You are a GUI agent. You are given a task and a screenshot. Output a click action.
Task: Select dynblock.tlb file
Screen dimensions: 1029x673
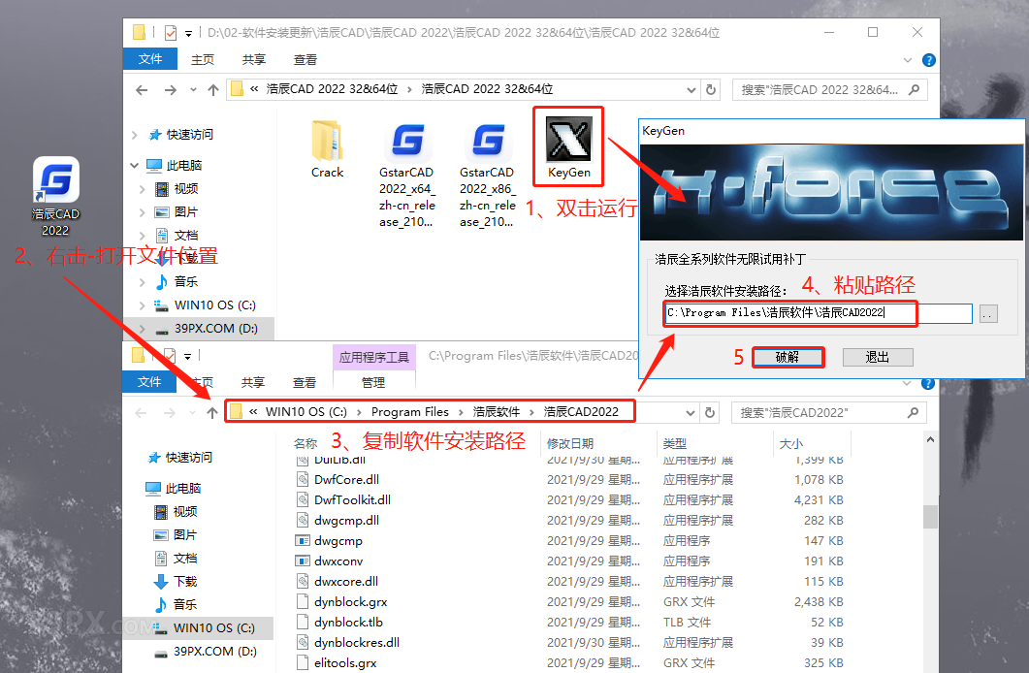[348, 622]
